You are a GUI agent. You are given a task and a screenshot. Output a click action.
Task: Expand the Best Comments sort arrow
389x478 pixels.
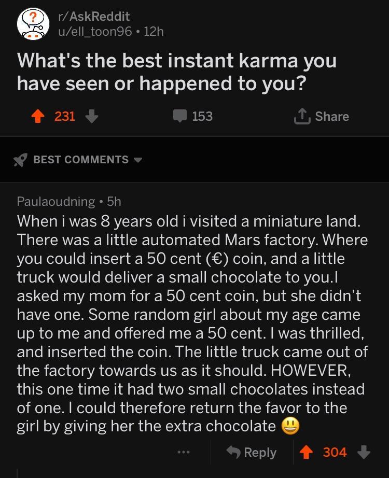click(137, 160)
